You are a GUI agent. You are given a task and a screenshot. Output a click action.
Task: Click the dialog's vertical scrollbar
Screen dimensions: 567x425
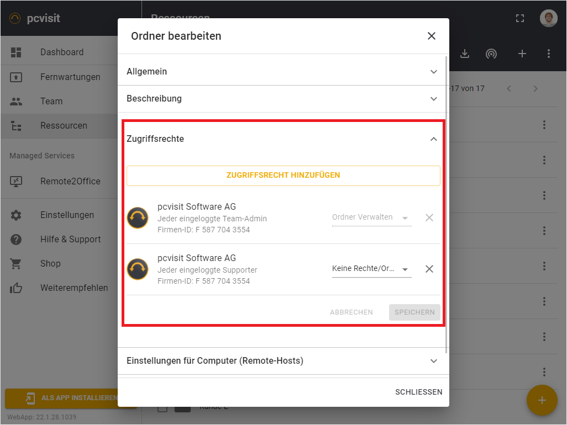click(x=447, y=204)
